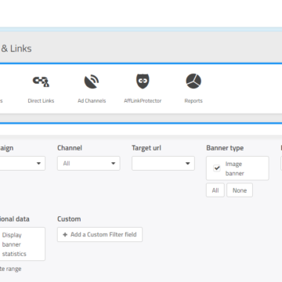Expand the Target url dropdown
This screenshot has width=282, height=282.
[163, 164]
